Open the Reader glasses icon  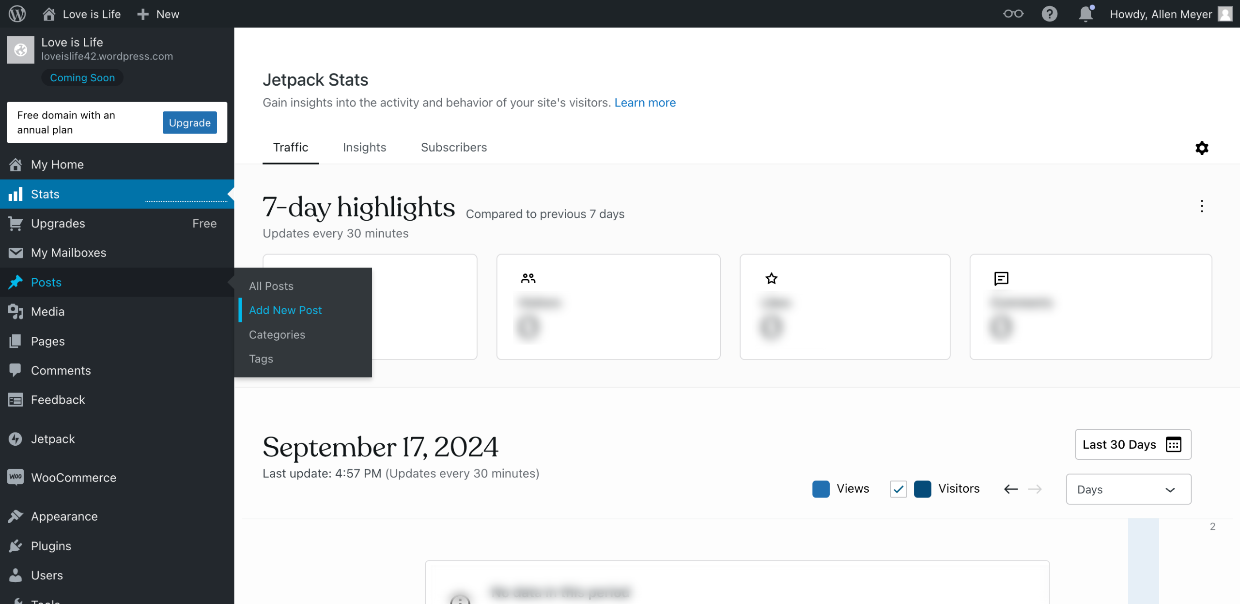click(1013, 14)
